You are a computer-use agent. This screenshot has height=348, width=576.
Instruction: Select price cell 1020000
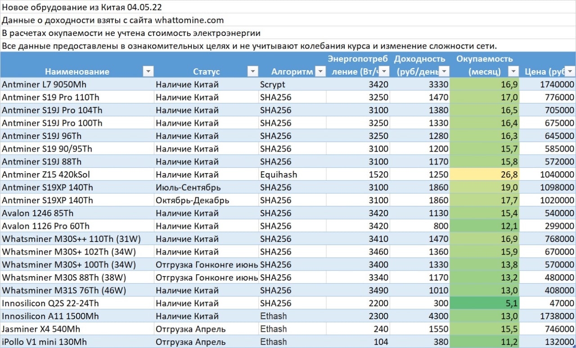(x=548, y=200)
